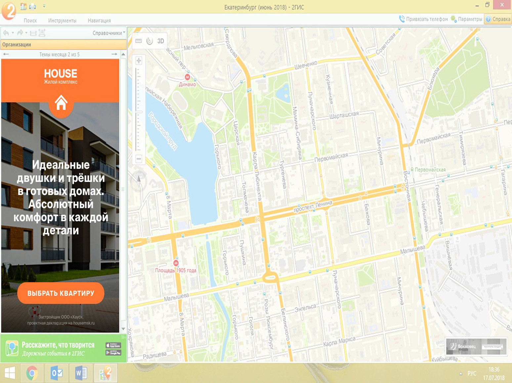Click the Площадь 1905 года metro marker

(x=176, y=263)
